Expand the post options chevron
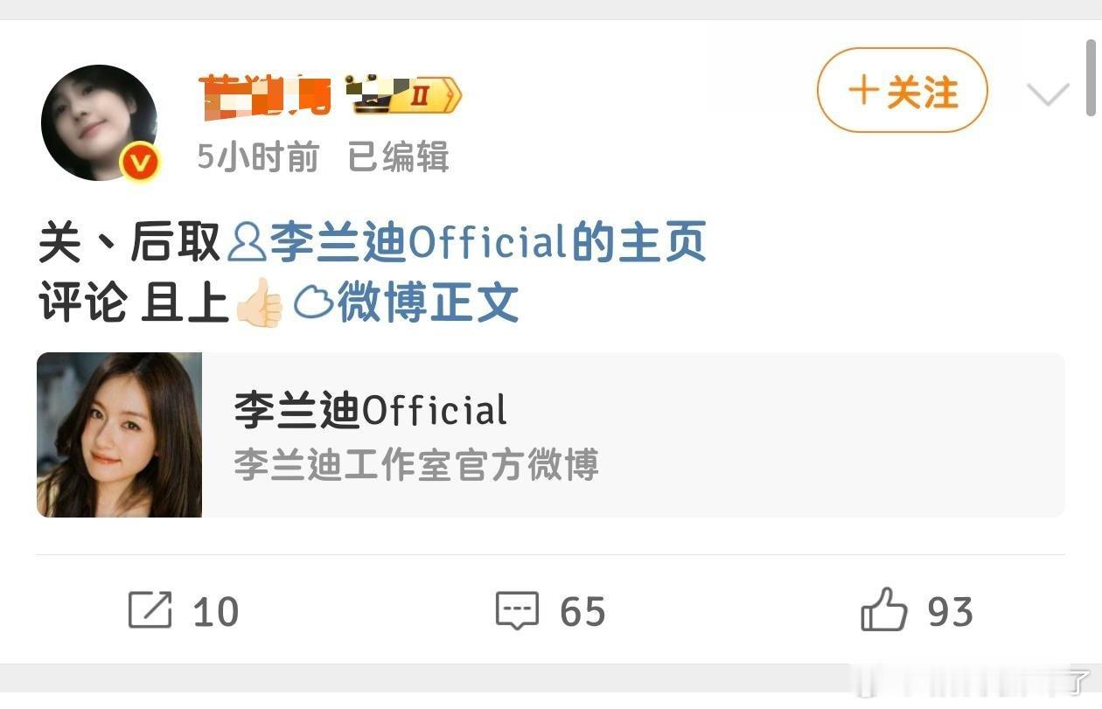Image resolution: width=1102 pixels, height=709 pixels. [1049, 94]
